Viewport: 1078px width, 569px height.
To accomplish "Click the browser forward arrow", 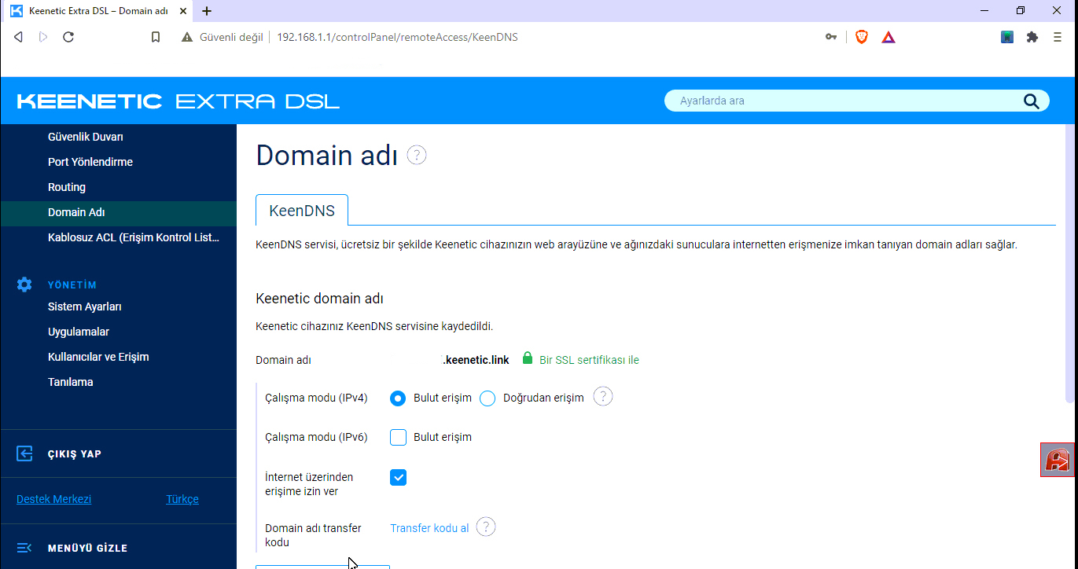I will tap(43, 37).
